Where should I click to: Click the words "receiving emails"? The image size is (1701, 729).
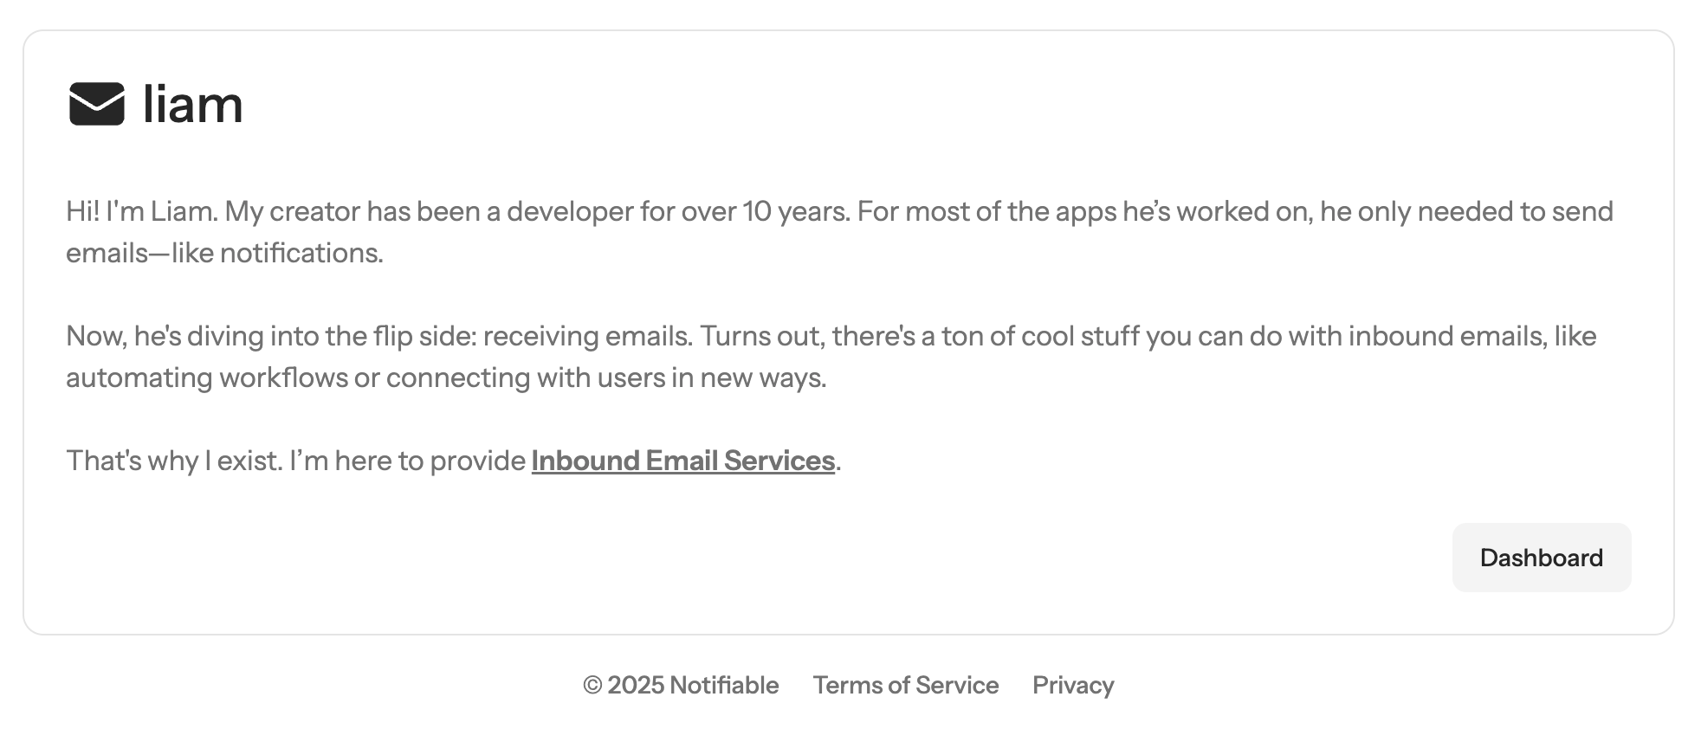588,336
